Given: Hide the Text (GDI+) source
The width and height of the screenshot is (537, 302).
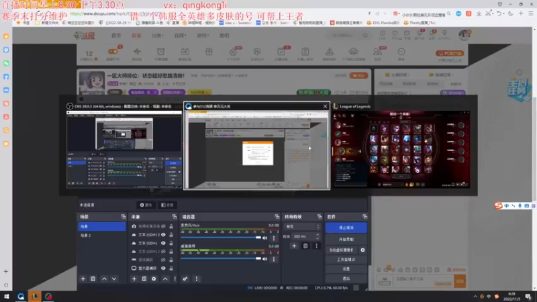Looking at the screenshot, I should [x=163, y=243].
